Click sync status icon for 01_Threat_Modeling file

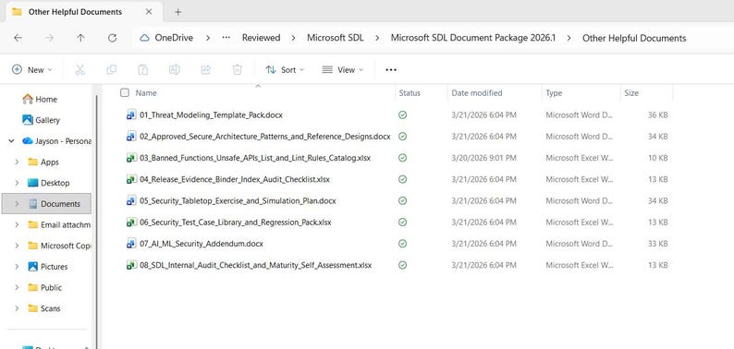point(402,114)
